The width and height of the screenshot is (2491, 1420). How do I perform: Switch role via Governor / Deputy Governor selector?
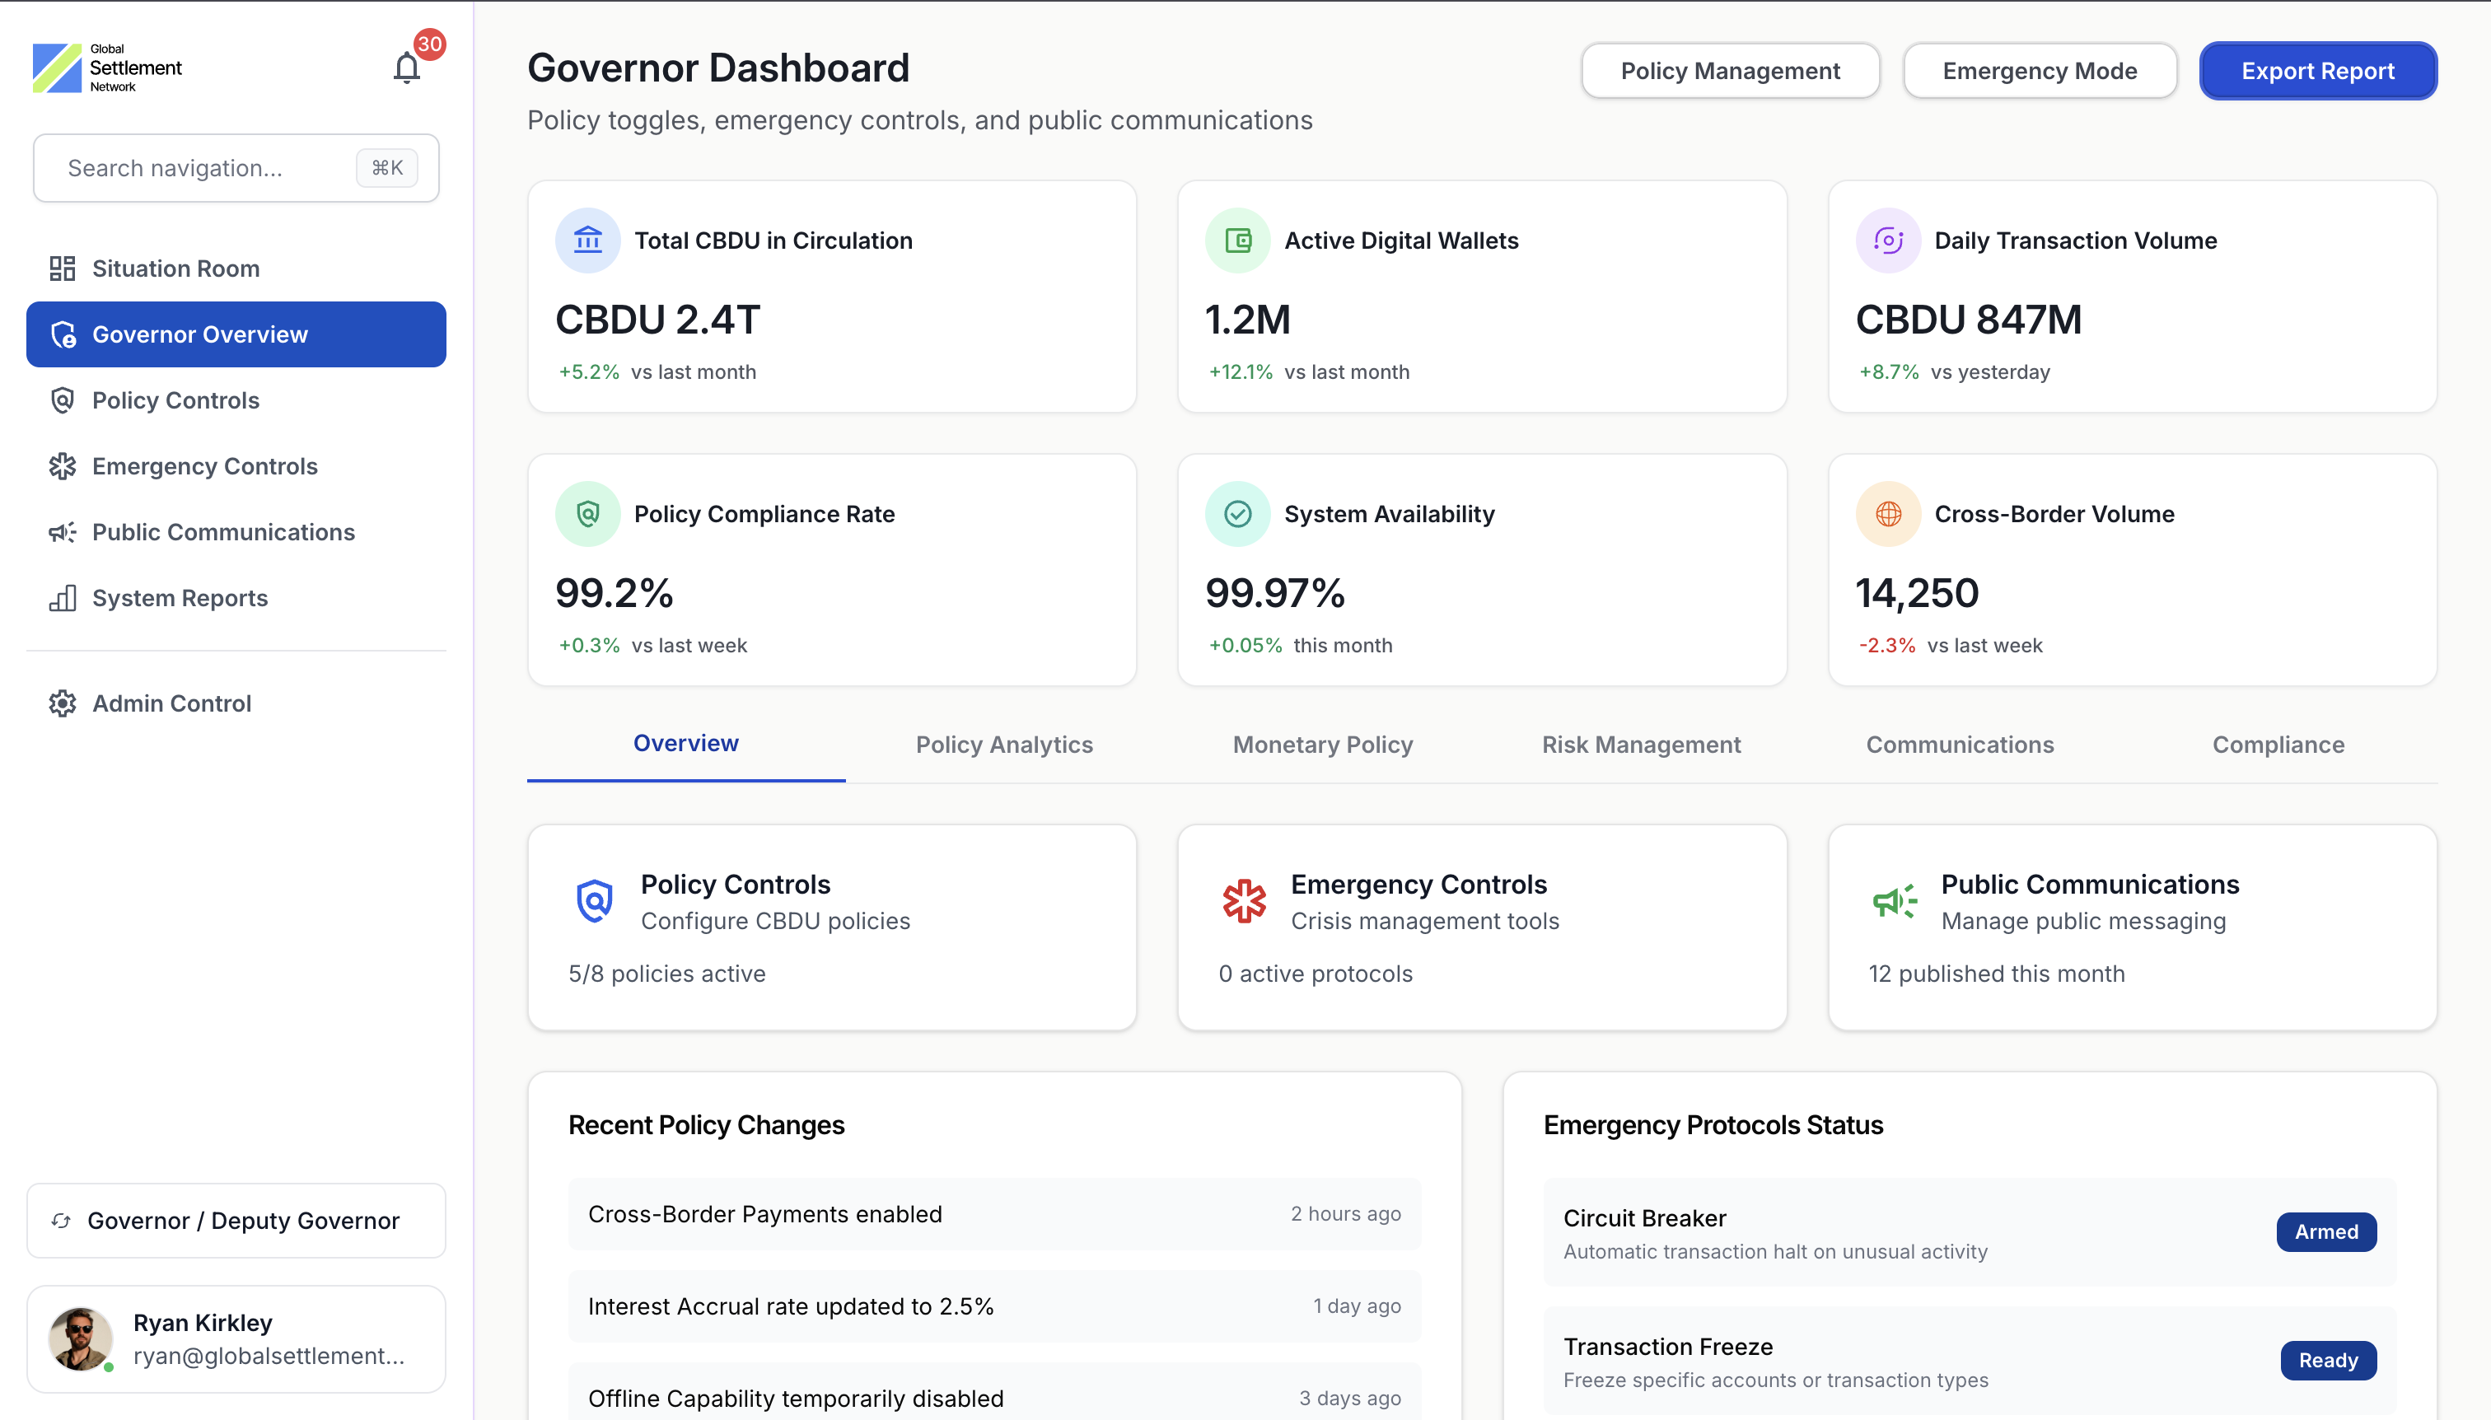(236, 1220)
